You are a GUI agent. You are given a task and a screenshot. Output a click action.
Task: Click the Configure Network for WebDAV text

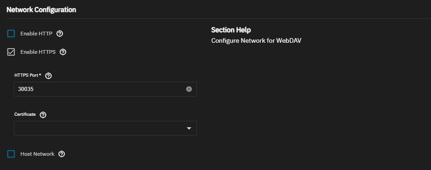pos(256,40)
